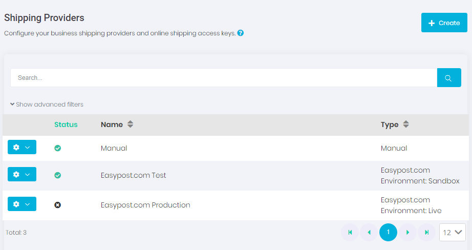This screenshot has height=250, width=472.
Task: Click the Create button
Action: tap(444, 23)
